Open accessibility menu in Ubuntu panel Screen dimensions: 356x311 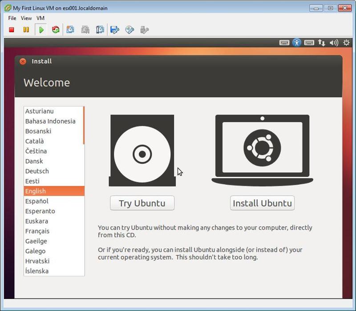tap(296, 43)
